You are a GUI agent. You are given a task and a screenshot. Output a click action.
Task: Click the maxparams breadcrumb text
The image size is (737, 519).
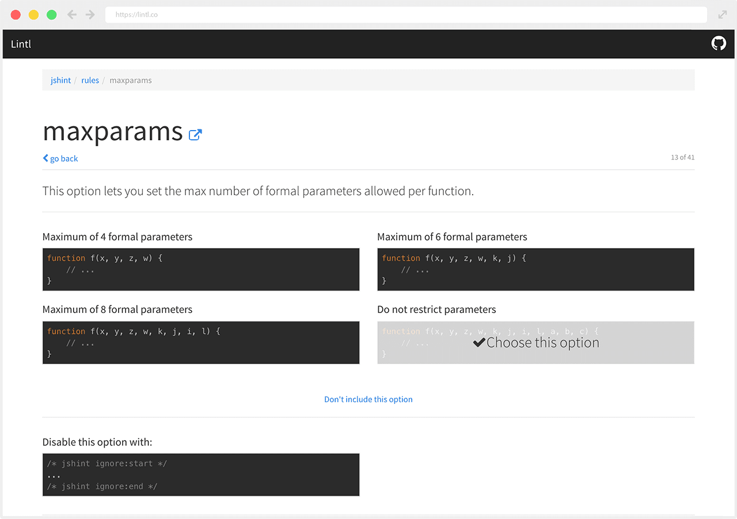(x=131, y=80)
